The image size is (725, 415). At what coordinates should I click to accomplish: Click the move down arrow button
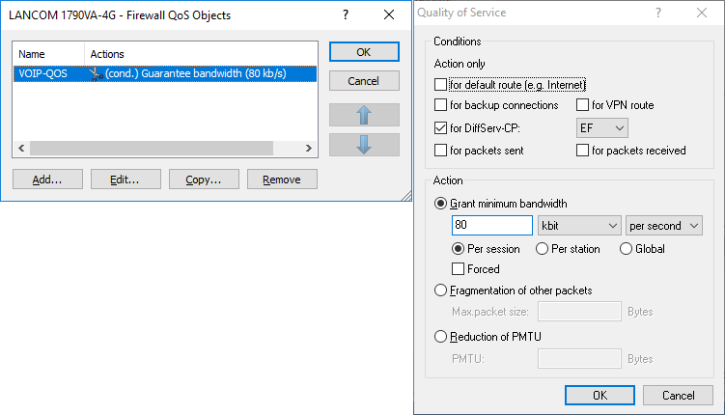click(x=364, y=145)
